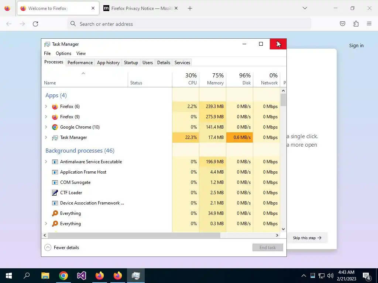The width and height of the screenshot is (378, 283).
Task: Click the taskbar network icon
Action: [322, 276]
